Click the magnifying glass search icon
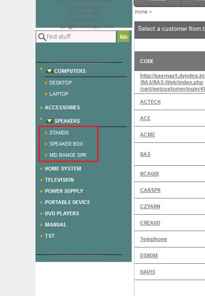 [x=42, y=37]
